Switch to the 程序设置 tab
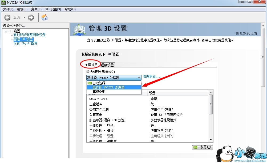267x163 pixels. (x=107, y=65)
